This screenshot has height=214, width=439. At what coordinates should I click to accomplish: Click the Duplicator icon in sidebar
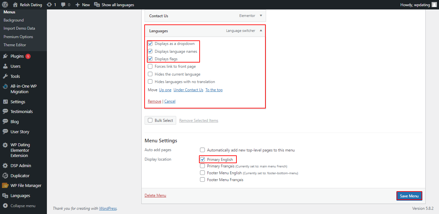pos(5,176)
